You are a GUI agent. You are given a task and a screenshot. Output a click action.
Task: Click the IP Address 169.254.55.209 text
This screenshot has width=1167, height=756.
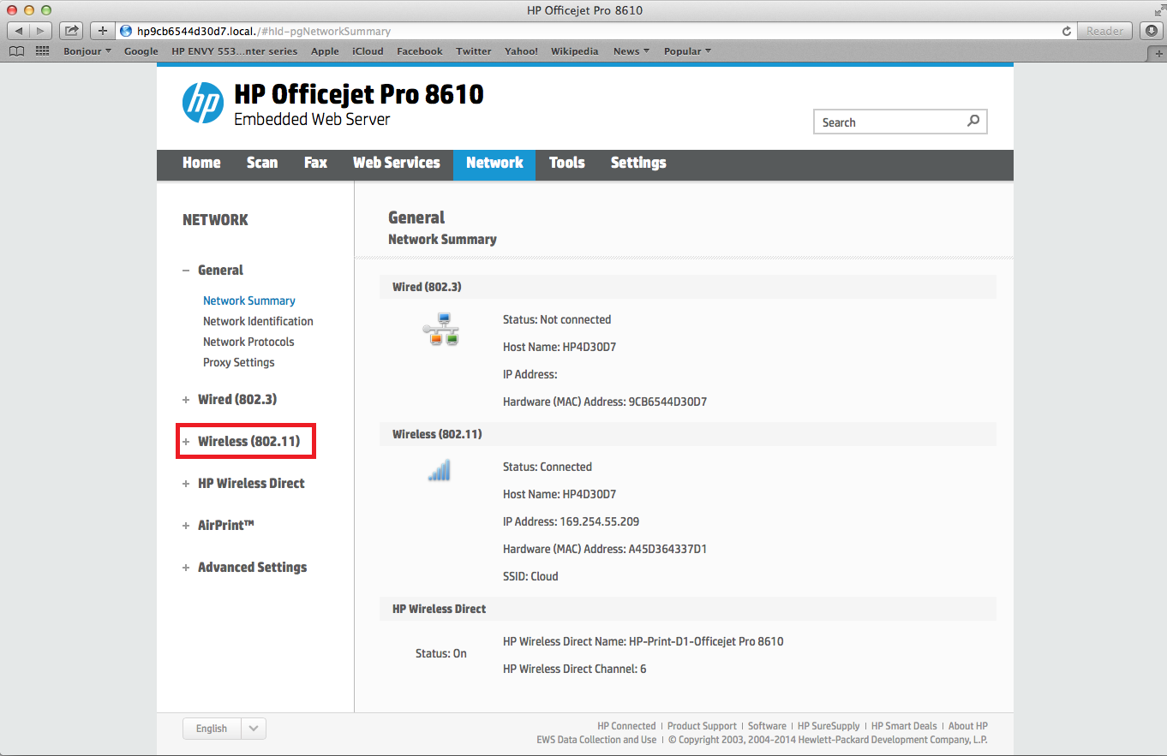(571, 521)
